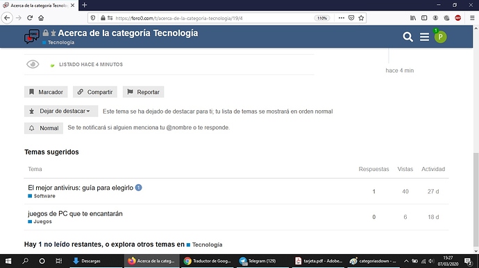Screen dimensions: 479x268
Task: Click the forum logo icon
Action: (x=31, y=37)
